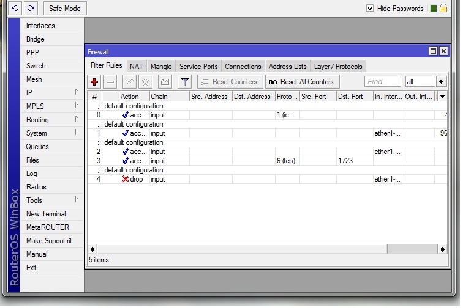The height and width of the screenshot is (308, 463).
Task: Open Interfaces in the sidebar menu
Action: coord(52,26)
